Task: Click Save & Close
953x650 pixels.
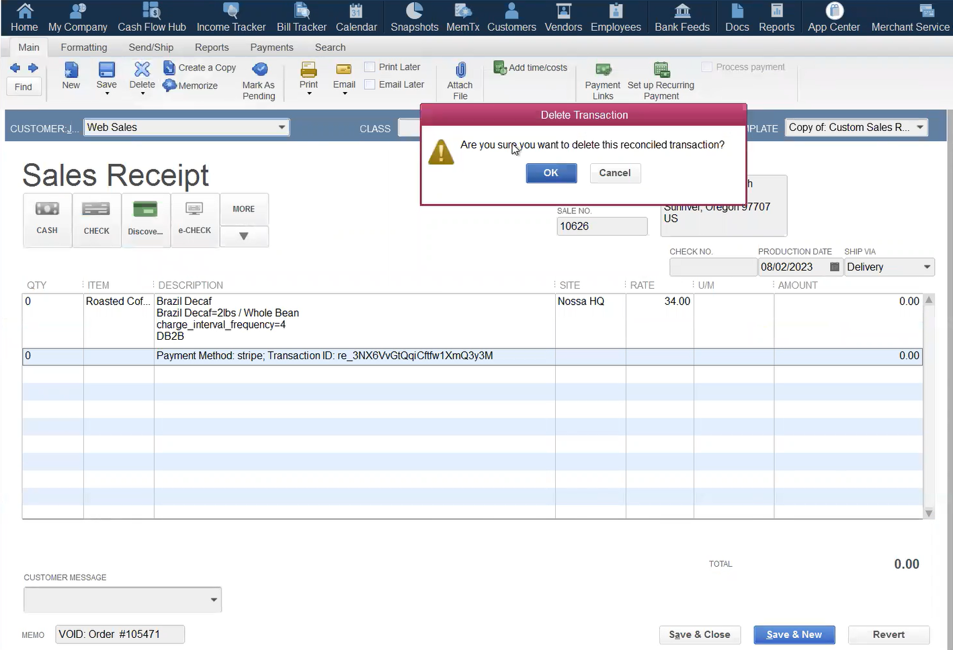Action: point(700,635)
